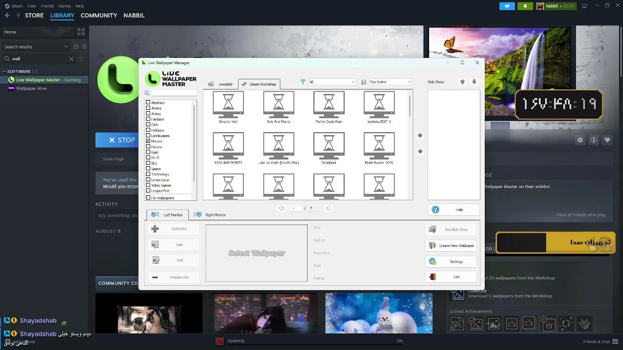Click the search magnifier icon in Wallpaper Manager
623x350 pixels.
pos(147,93)
